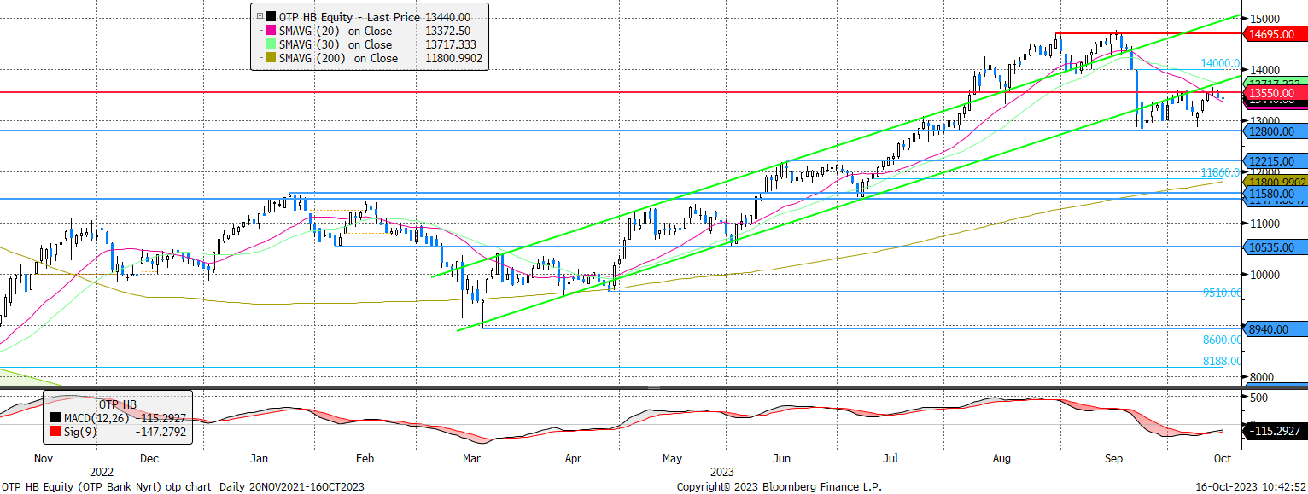Click the 2023 year label under May
The height and width of the screenshot is (494, 1308).
[x=721, y=471]
